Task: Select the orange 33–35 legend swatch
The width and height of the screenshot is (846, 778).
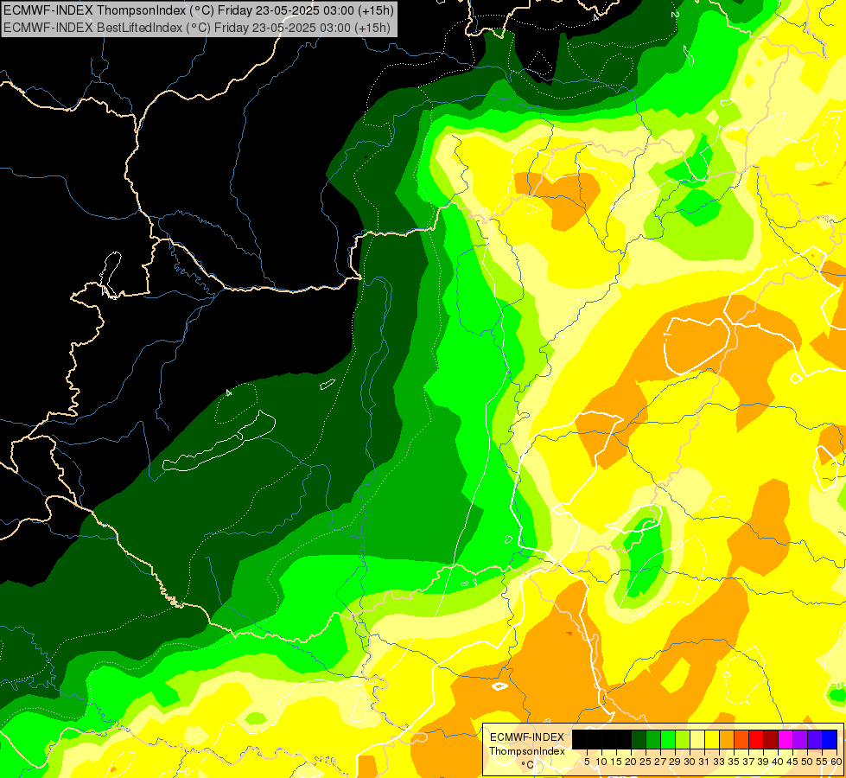Action: [727, 740]
